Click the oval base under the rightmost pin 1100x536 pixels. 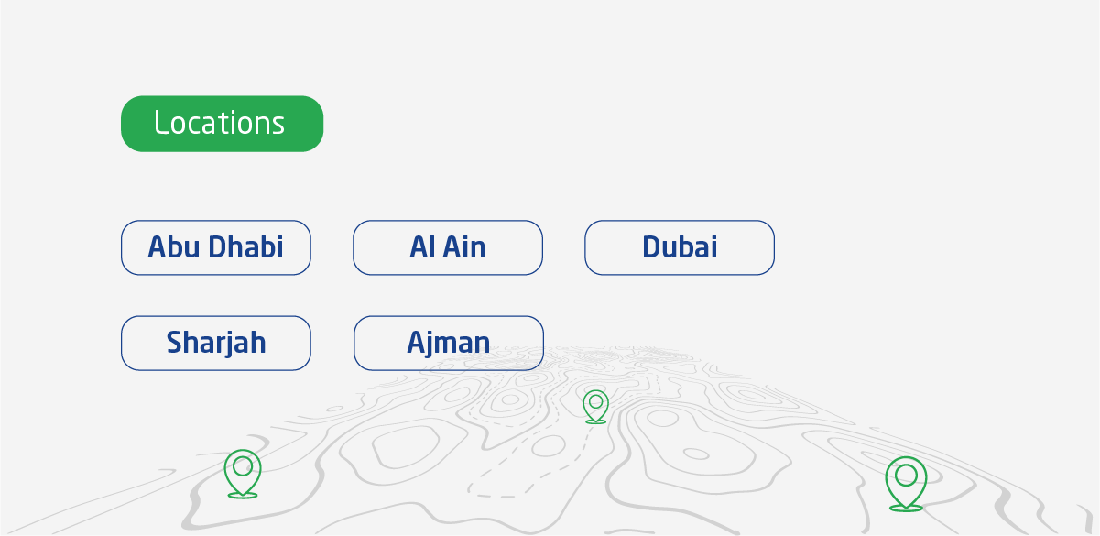pyautogui.click(x=906, y=507)
